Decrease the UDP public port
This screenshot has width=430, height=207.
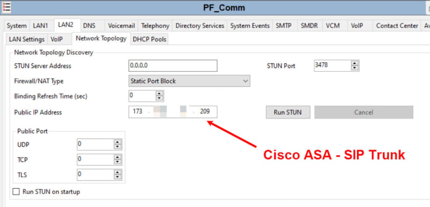(x=118, y=147)
